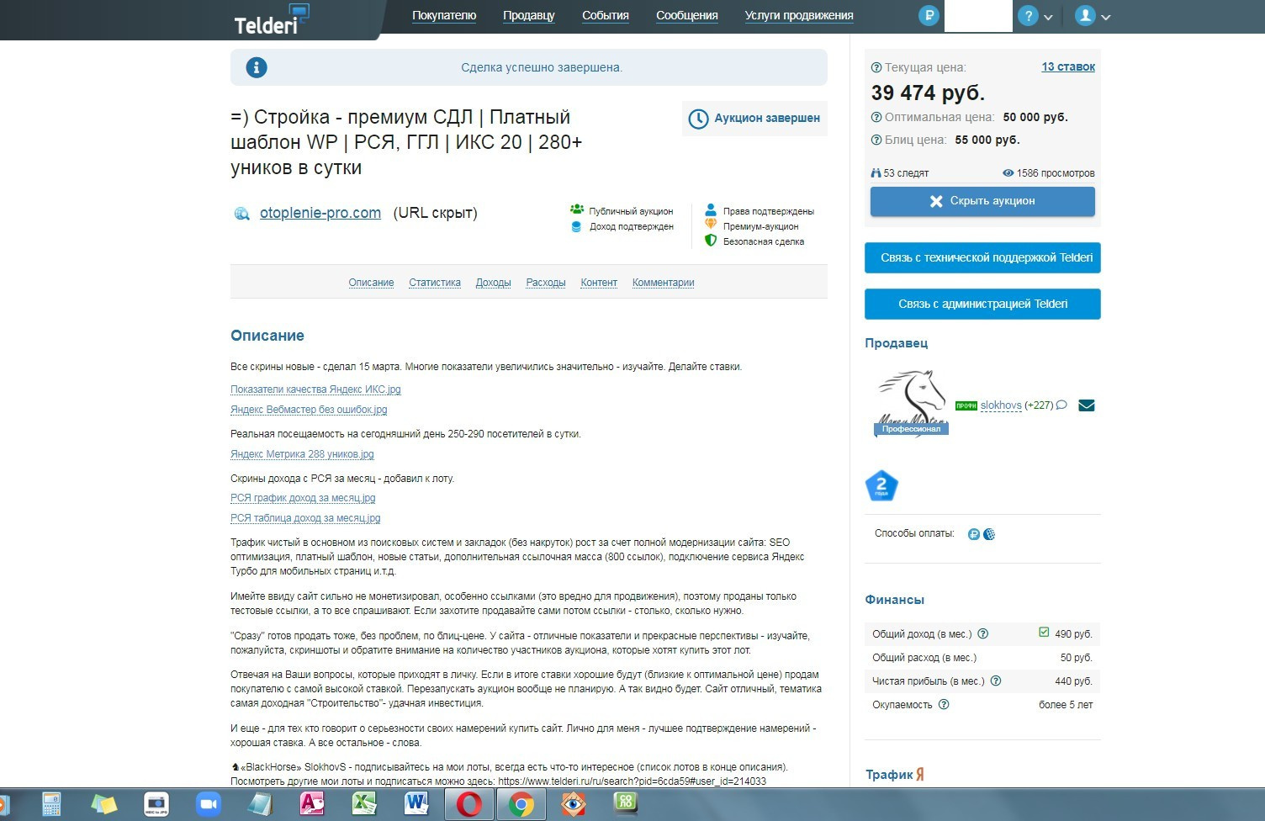This screenshot has width=1265, height=821.
Task: Click the magnifier globe icon beside otoplenie-pro.com
Action: coord(242,214)
